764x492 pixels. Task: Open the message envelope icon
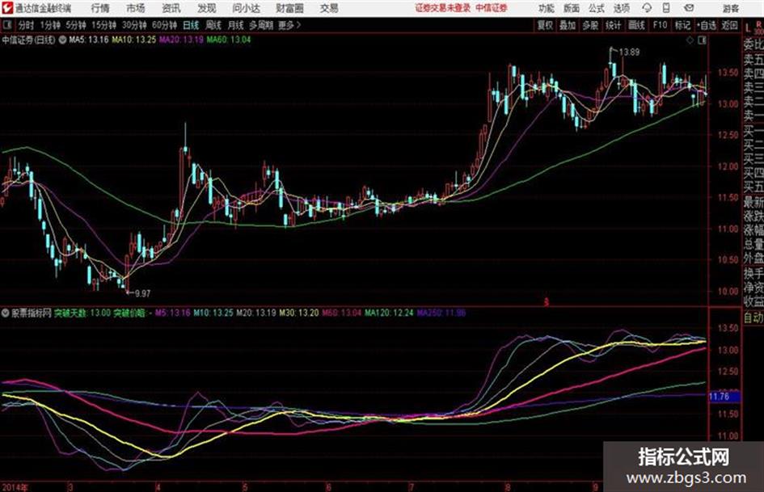(689, 8)
